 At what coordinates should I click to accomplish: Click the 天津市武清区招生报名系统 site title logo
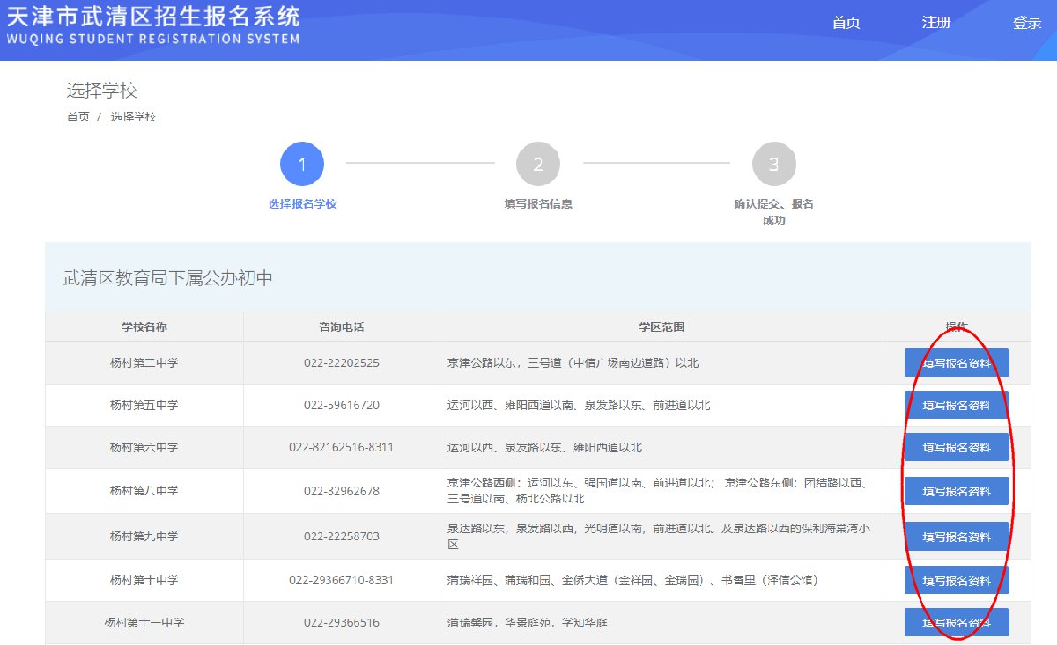[152, 26]
